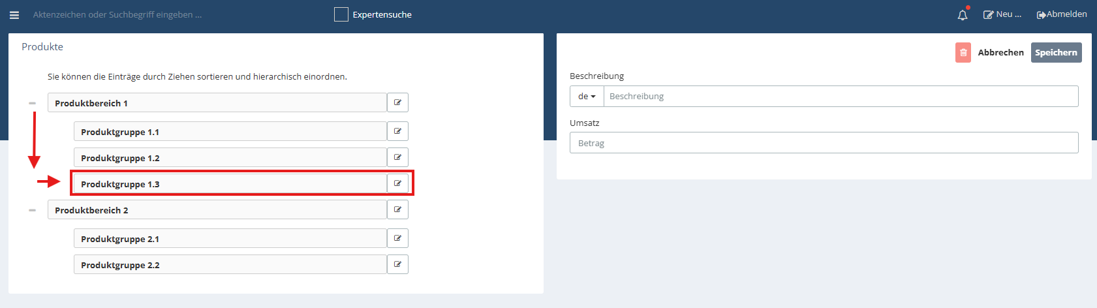
Task: Edit Produktgruppe 1.1 via its pencil icon
Action: (397, 131)
